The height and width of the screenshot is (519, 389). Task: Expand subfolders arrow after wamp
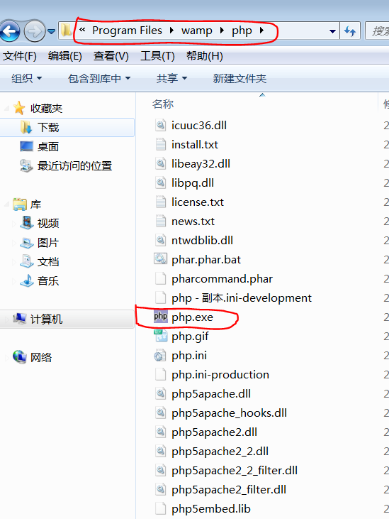[x=222, y=31]
